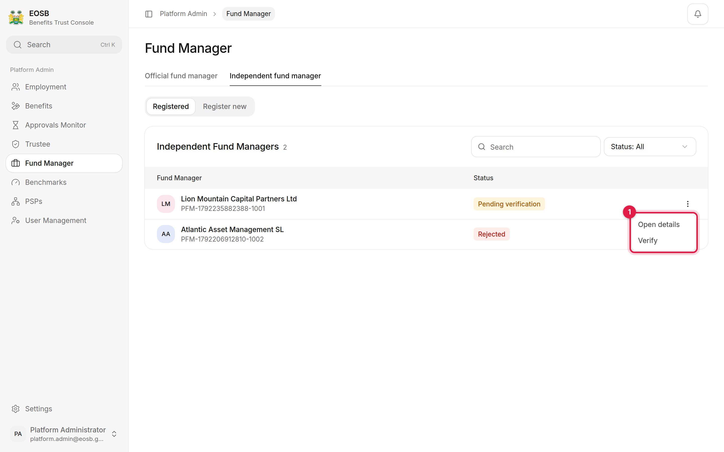724x452 pixels.
Task: Open the PSPs page
Action: click(64, 201)
